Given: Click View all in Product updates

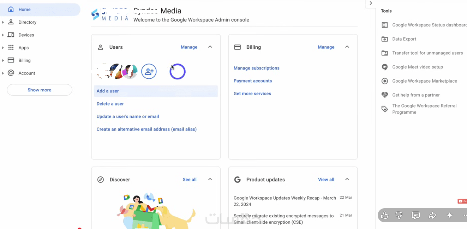Looking at the screenshot, I should point(326,180).
